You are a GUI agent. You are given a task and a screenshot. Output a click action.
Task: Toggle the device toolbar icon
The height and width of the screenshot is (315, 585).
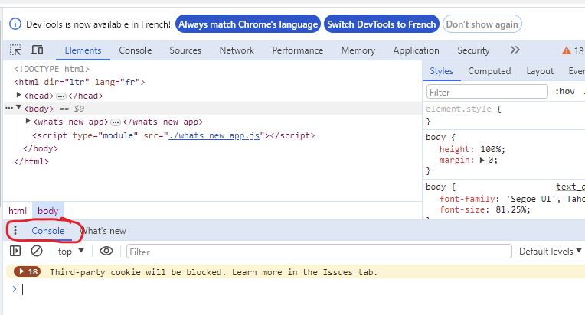[x=37, y=50]
